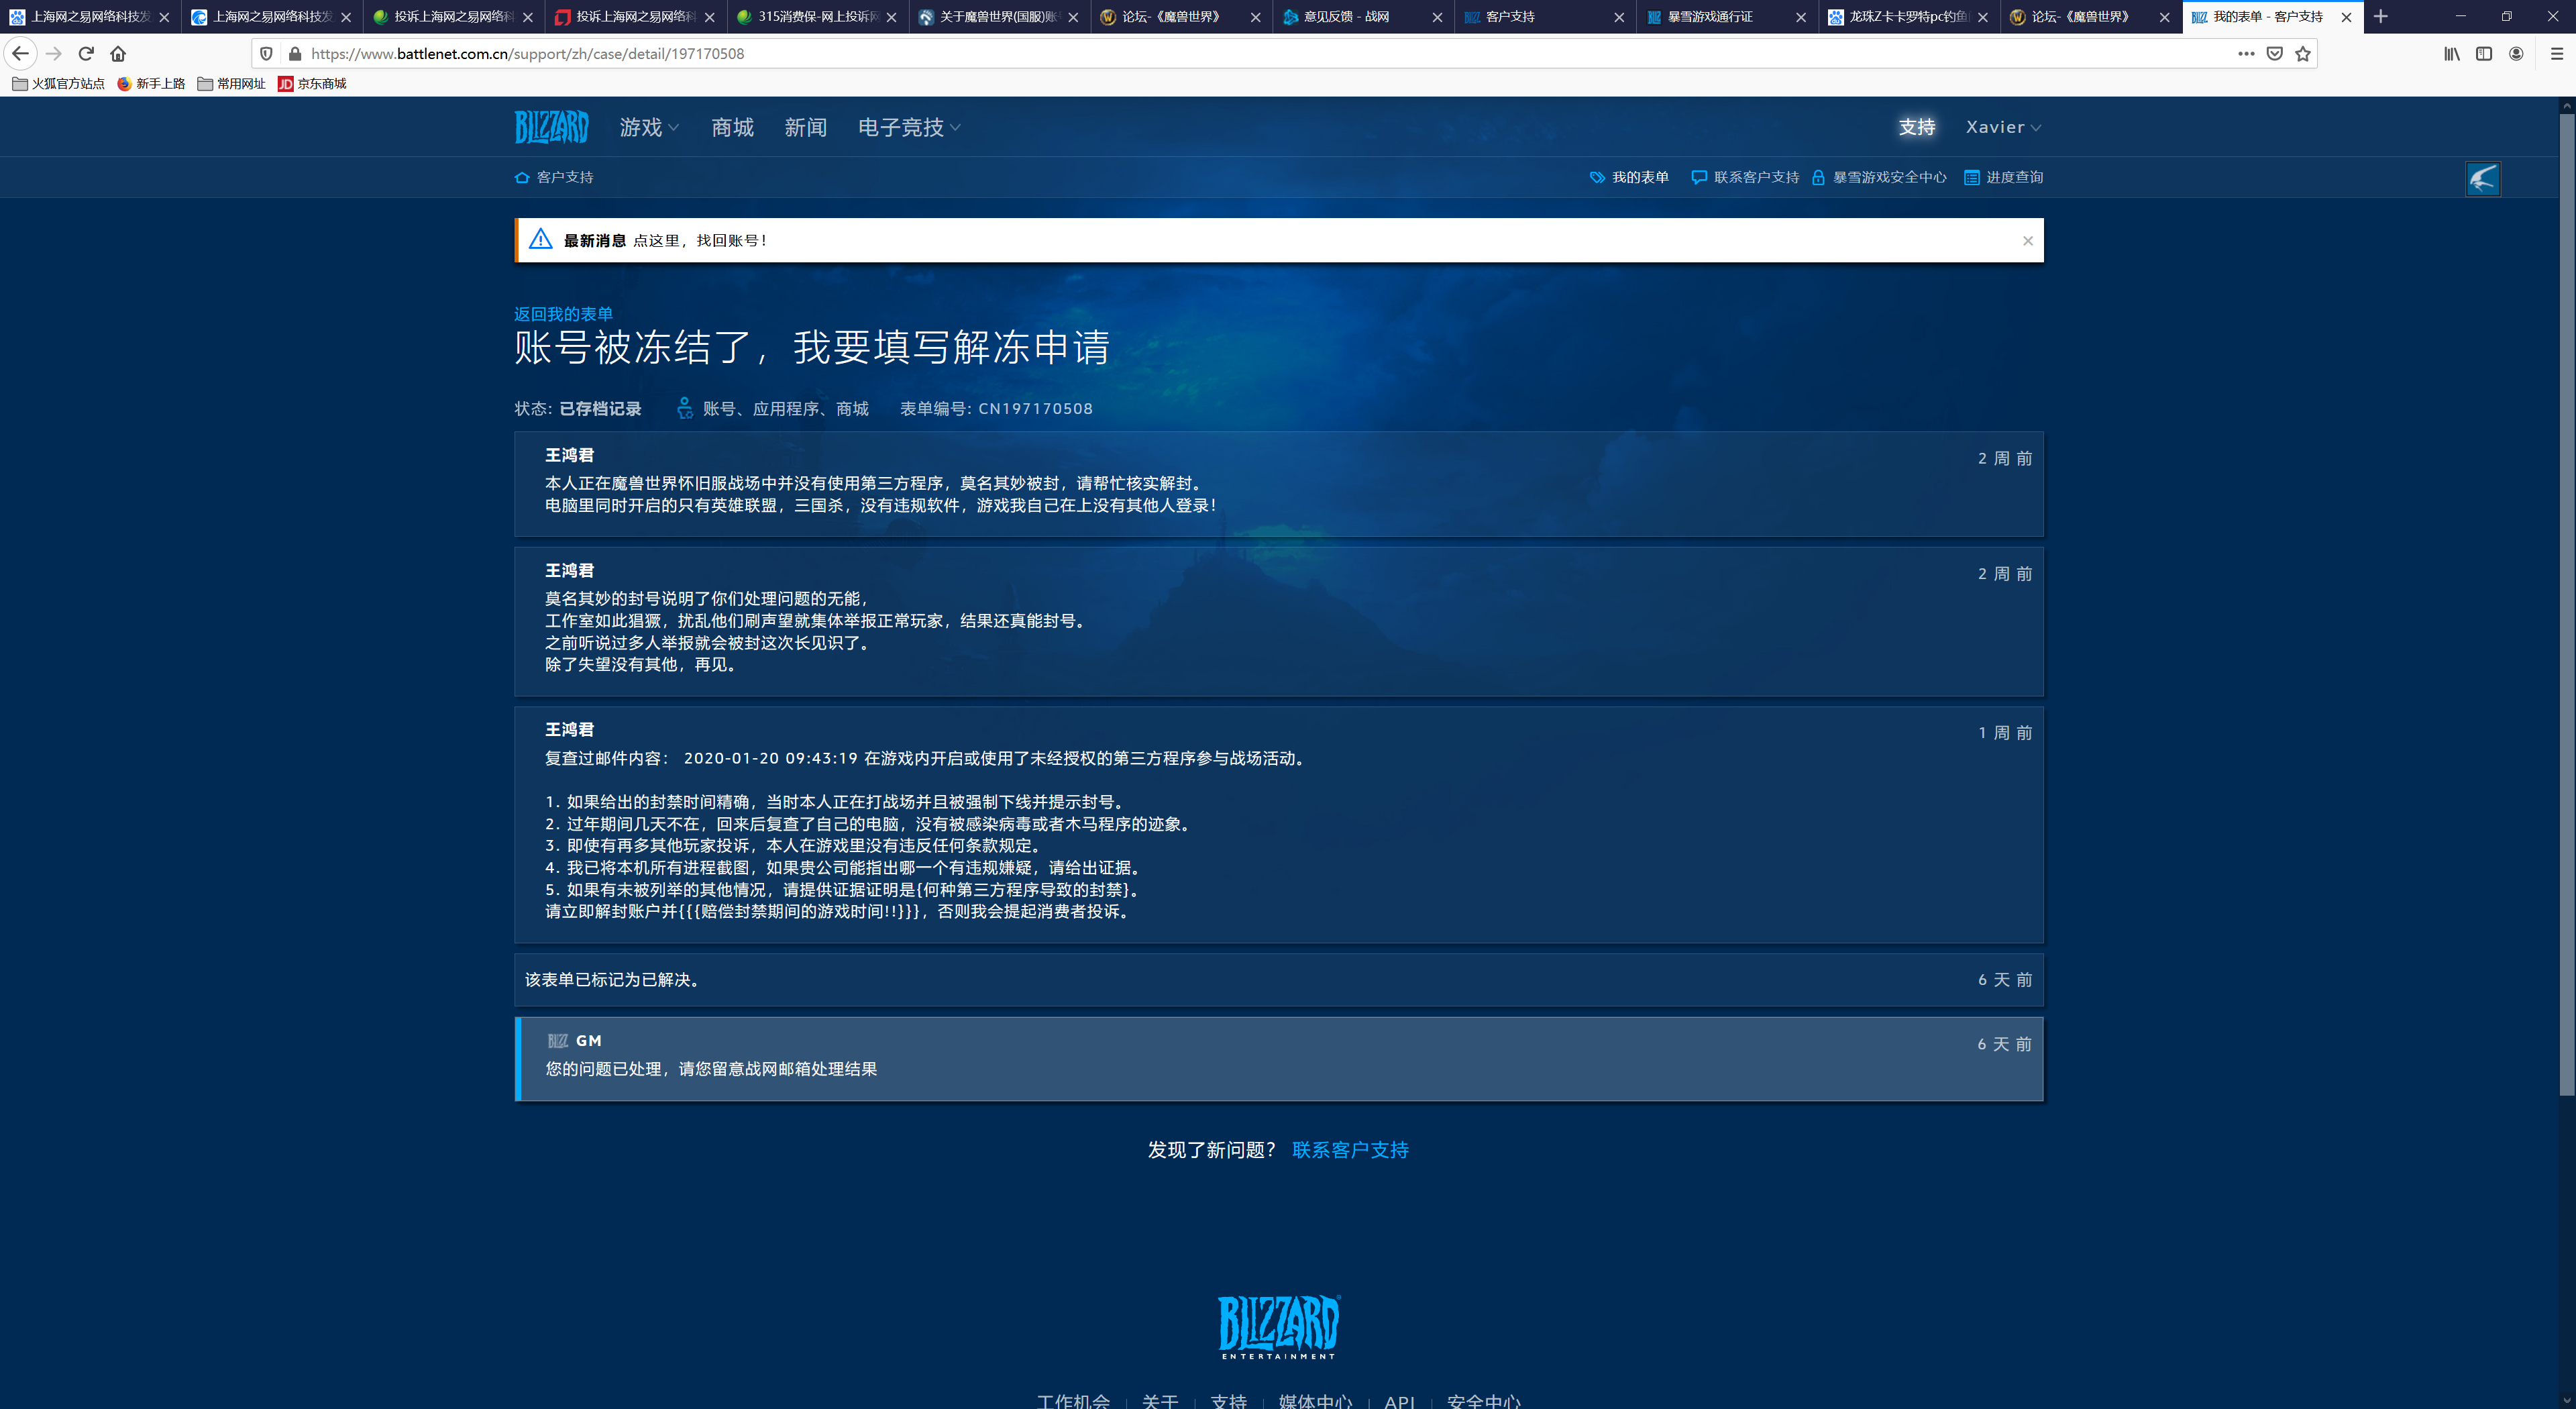Reload the page with refresh icon
The width and height of the screenshot is (2576, 1409).
coord(86,53)
